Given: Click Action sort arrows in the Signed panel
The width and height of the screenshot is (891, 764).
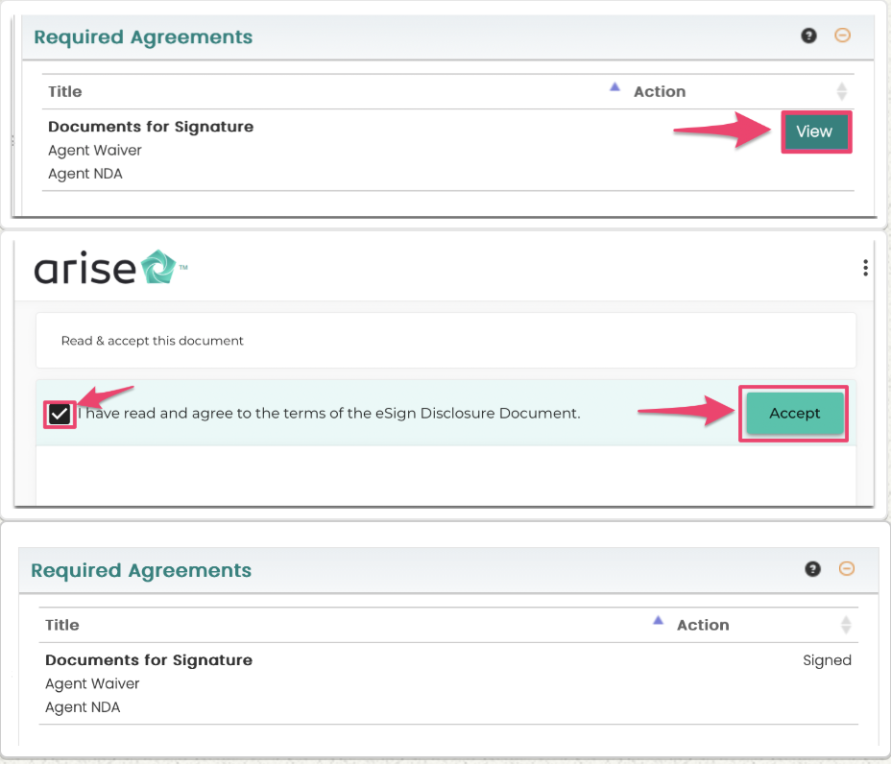Looking at the screenshot, I should 846,625.
